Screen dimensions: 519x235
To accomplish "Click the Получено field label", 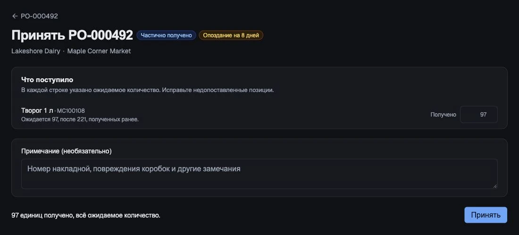I will tap(443, 115).
